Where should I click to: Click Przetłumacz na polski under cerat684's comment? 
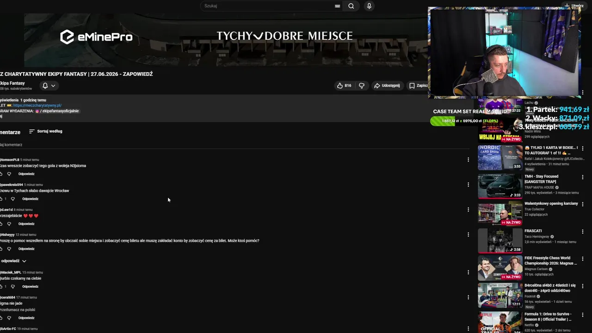[18, 310]
